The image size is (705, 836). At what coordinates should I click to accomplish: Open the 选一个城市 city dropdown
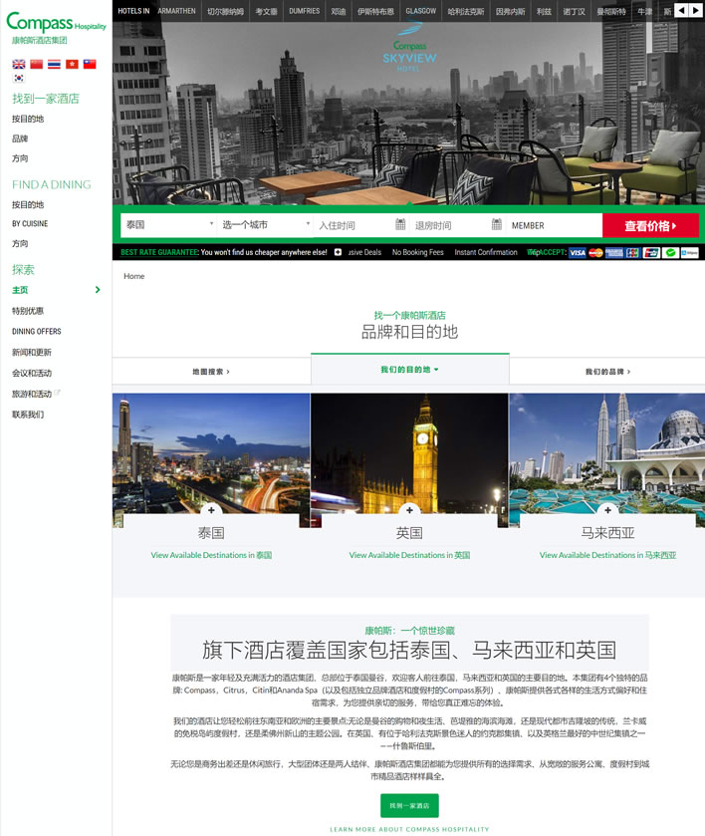tap(265, 225)
